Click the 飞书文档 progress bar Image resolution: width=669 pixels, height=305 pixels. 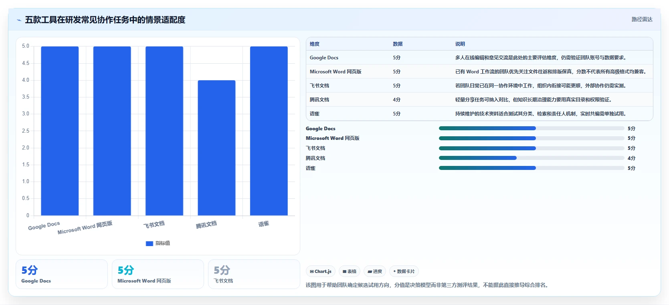tap(532, 148)
